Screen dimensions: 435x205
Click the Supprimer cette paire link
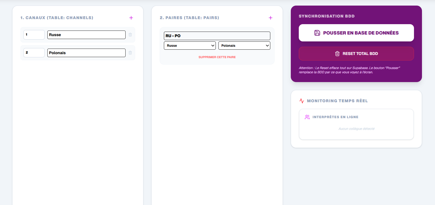[217, 57]
